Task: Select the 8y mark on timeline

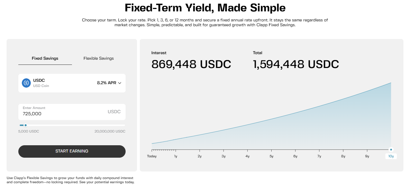Action: click(x=343, y=156)
